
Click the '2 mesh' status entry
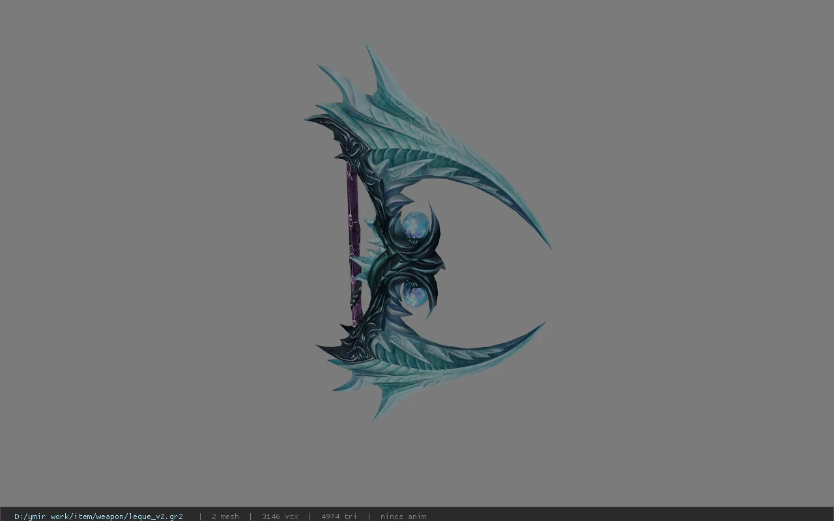pos(225,516)
